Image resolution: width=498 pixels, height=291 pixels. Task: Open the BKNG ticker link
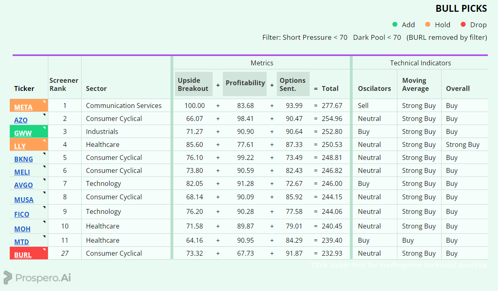click(24, 160)
